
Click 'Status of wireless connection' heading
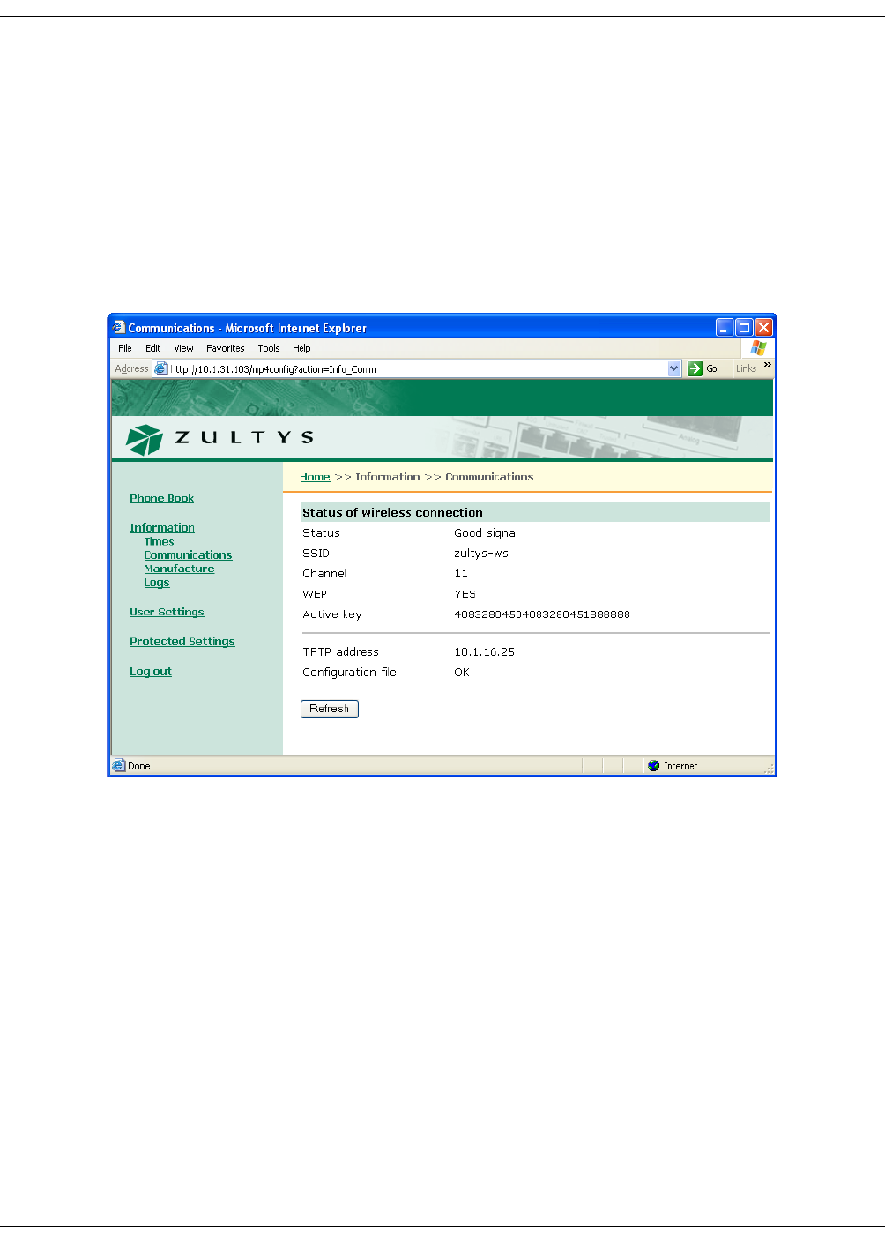[392, 512]
